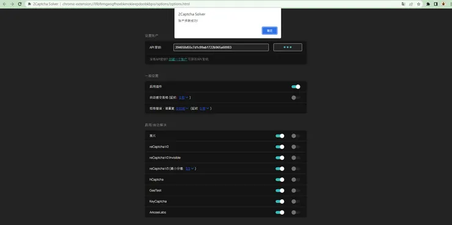Toggle reCaptcha V3 enable switch
The width and height of the screenshot is (452, 225).
tap(280, 169)
